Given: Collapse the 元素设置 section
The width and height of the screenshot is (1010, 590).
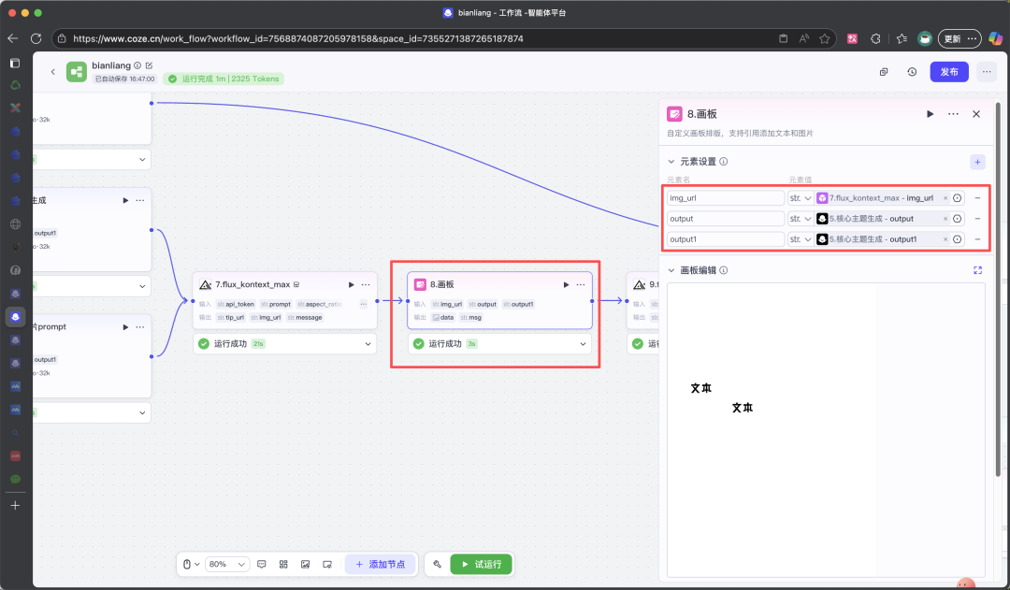Looking at the screenshot, I should (x=671, y=162).
